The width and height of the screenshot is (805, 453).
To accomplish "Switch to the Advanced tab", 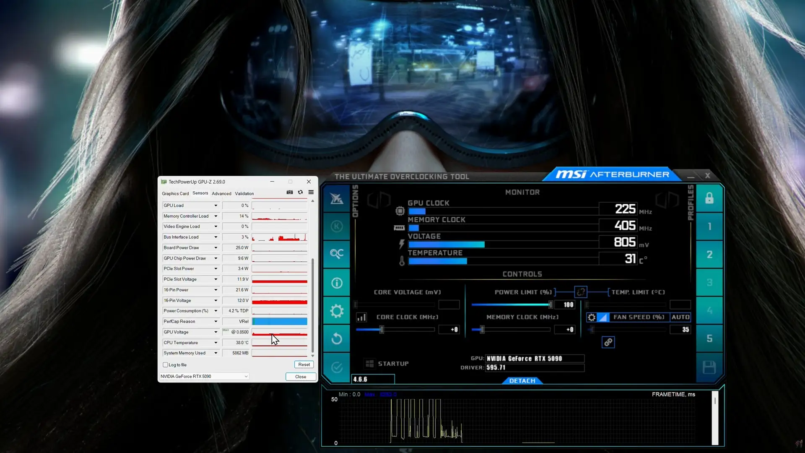I will pyautogui.click(x=221, y=194).
